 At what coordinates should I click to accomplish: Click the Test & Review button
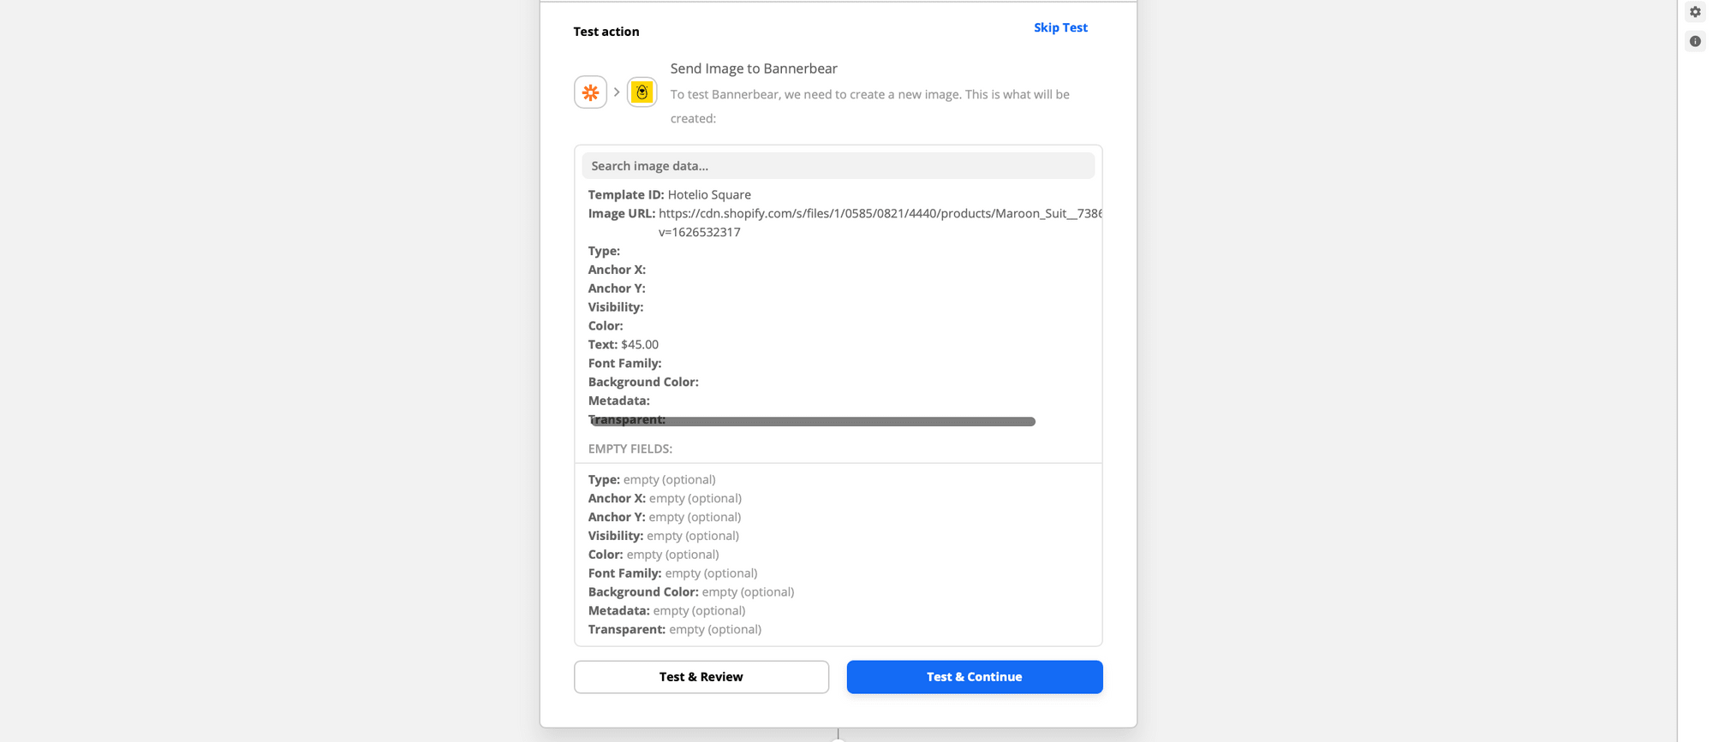click(x=701, y=677)
